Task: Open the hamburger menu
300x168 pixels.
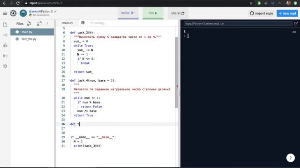Action: pos(5,13)
